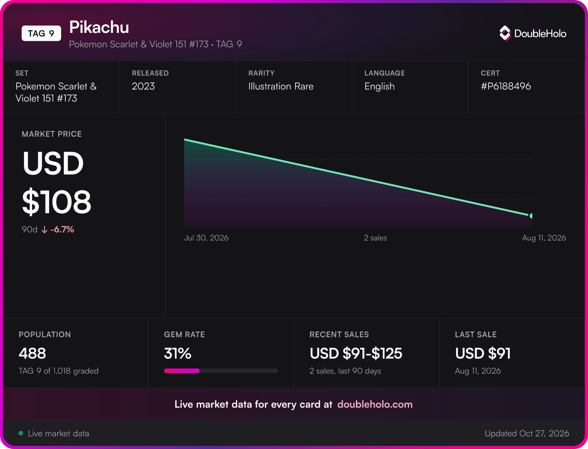The width and height of the screenshot is (588, 449).
Task: Click the TAG 9 grade badge
Action: (41, 33)
